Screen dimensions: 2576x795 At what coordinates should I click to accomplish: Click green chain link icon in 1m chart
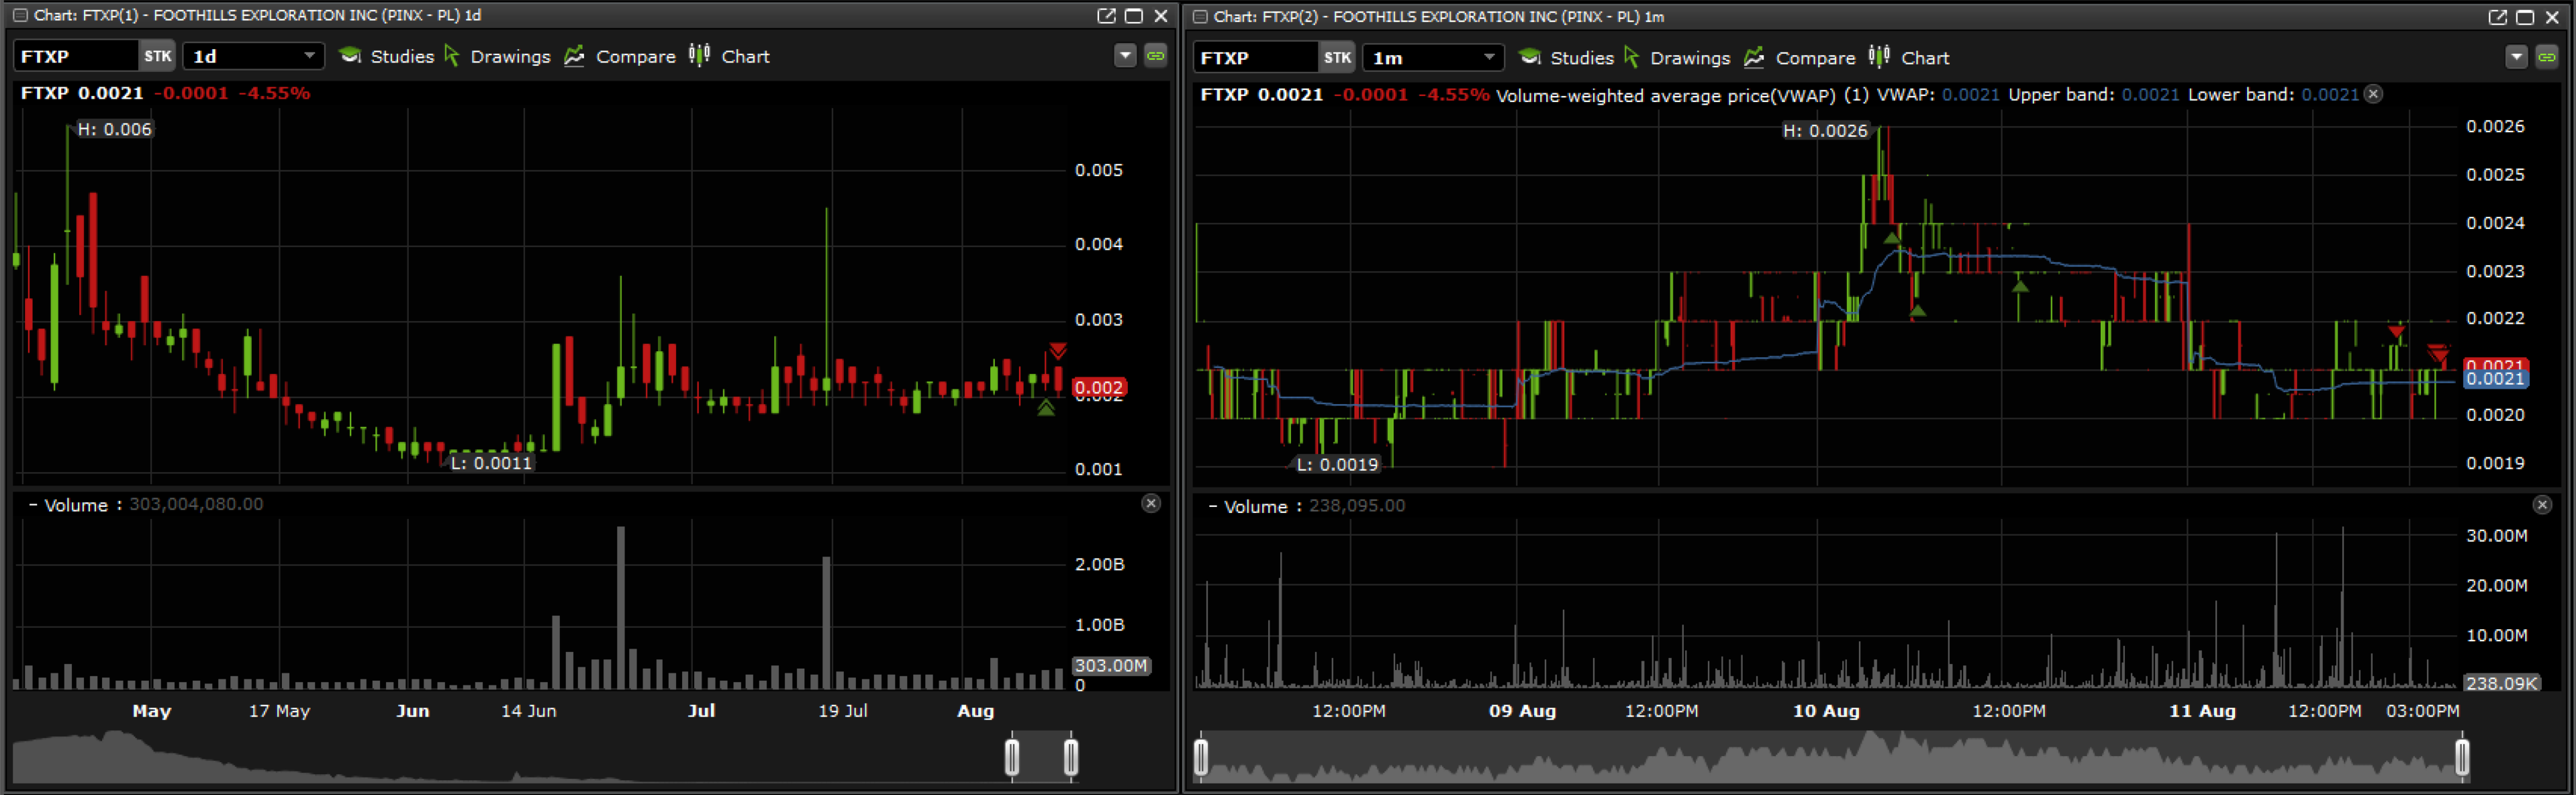click(2546, 58)
